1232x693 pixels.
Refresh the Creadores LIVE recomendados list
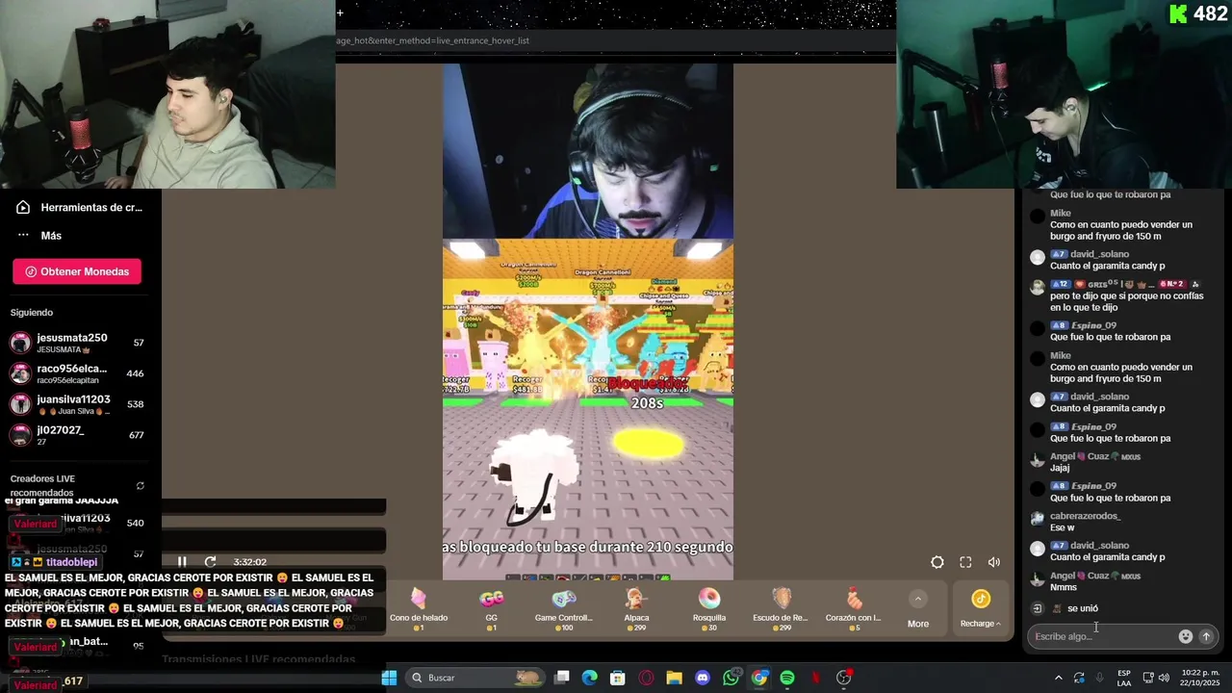click(x=141, y=486)
